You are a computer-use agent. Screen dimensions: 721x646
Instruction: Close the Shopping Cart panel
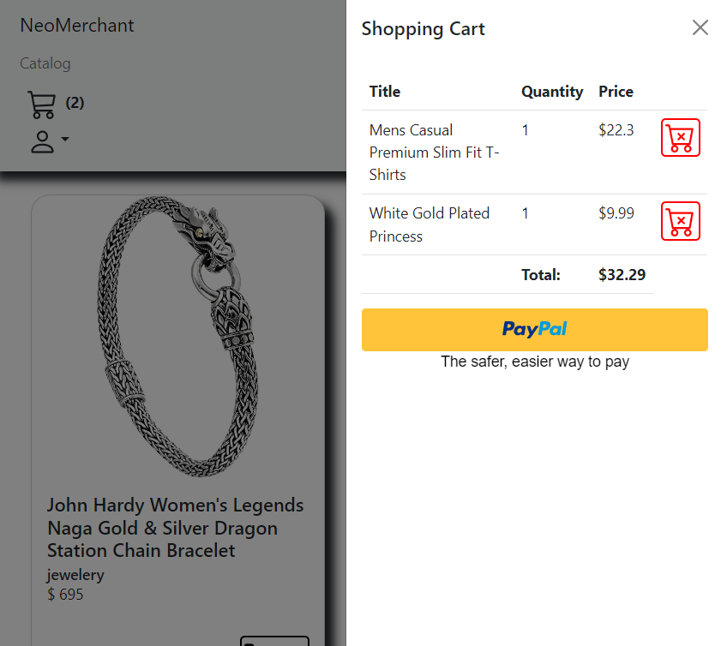point(700,27)
